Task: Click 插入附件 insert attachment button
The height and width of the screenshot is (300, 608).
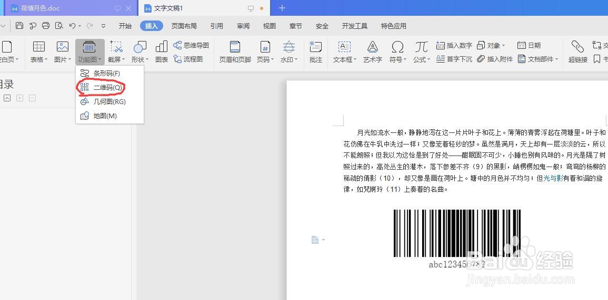Action: tap(495, 59)
